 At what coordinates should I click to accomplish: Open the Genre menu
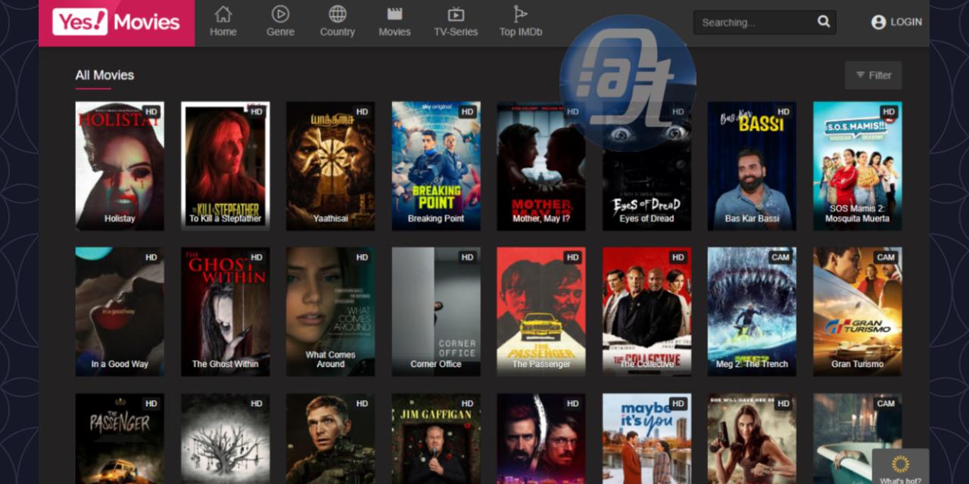pyautogui.click(x=280, y=22)
